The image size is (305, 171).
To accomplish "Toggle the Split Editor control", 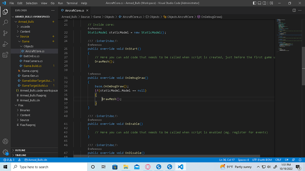I will coord(294,10).
